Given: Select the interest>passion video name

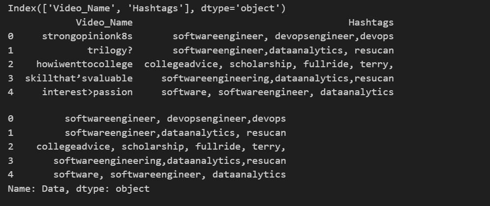Looking at the screenshot, I should [87, 92].
